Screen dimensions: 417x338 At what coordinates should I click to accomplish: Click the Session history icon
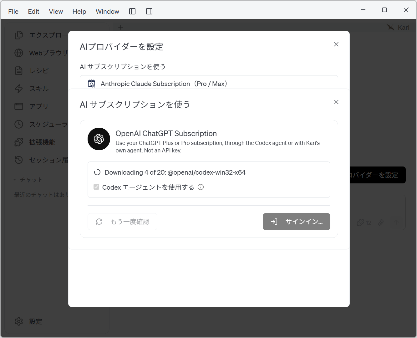(19, 160)
